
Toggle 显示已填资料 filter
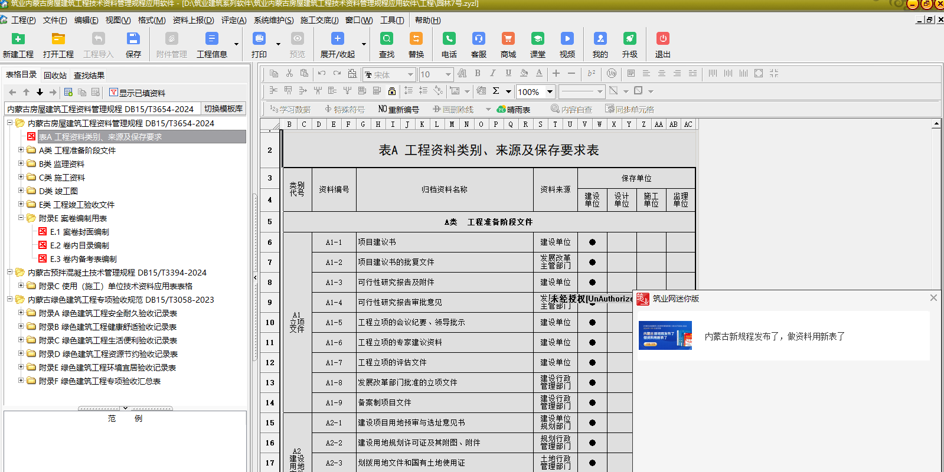(x=137, y=93)
